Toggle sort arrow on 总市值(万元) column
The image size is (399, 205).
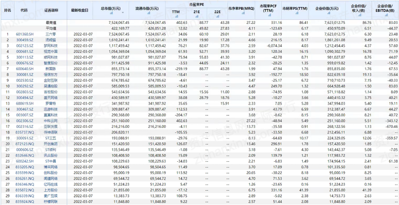123,12
